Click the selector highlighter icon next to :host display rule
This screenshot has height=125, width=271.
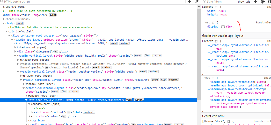pos(214,23)
